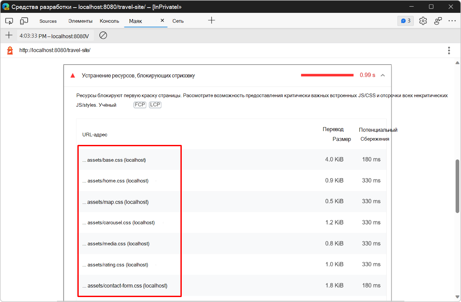461x302 pixels.
Task: Switch to the Элементы tab
Action: [x=80, y=21]
